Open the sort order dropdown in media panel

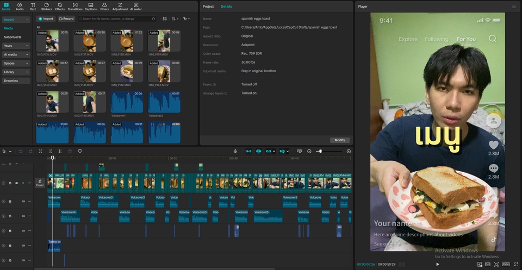click(x=175, y=19)
